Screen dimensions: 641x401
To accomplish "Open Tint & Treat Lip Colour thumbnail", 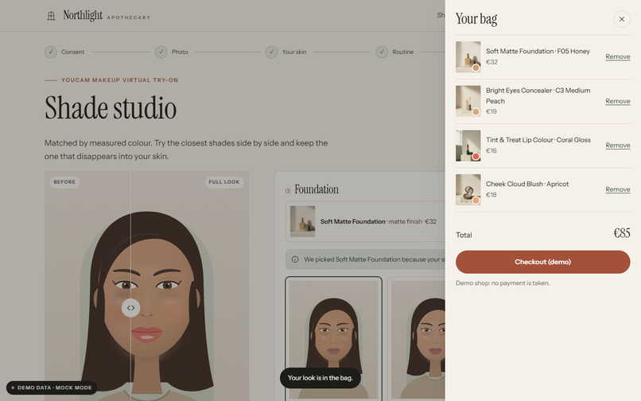I will click(468, 146).
